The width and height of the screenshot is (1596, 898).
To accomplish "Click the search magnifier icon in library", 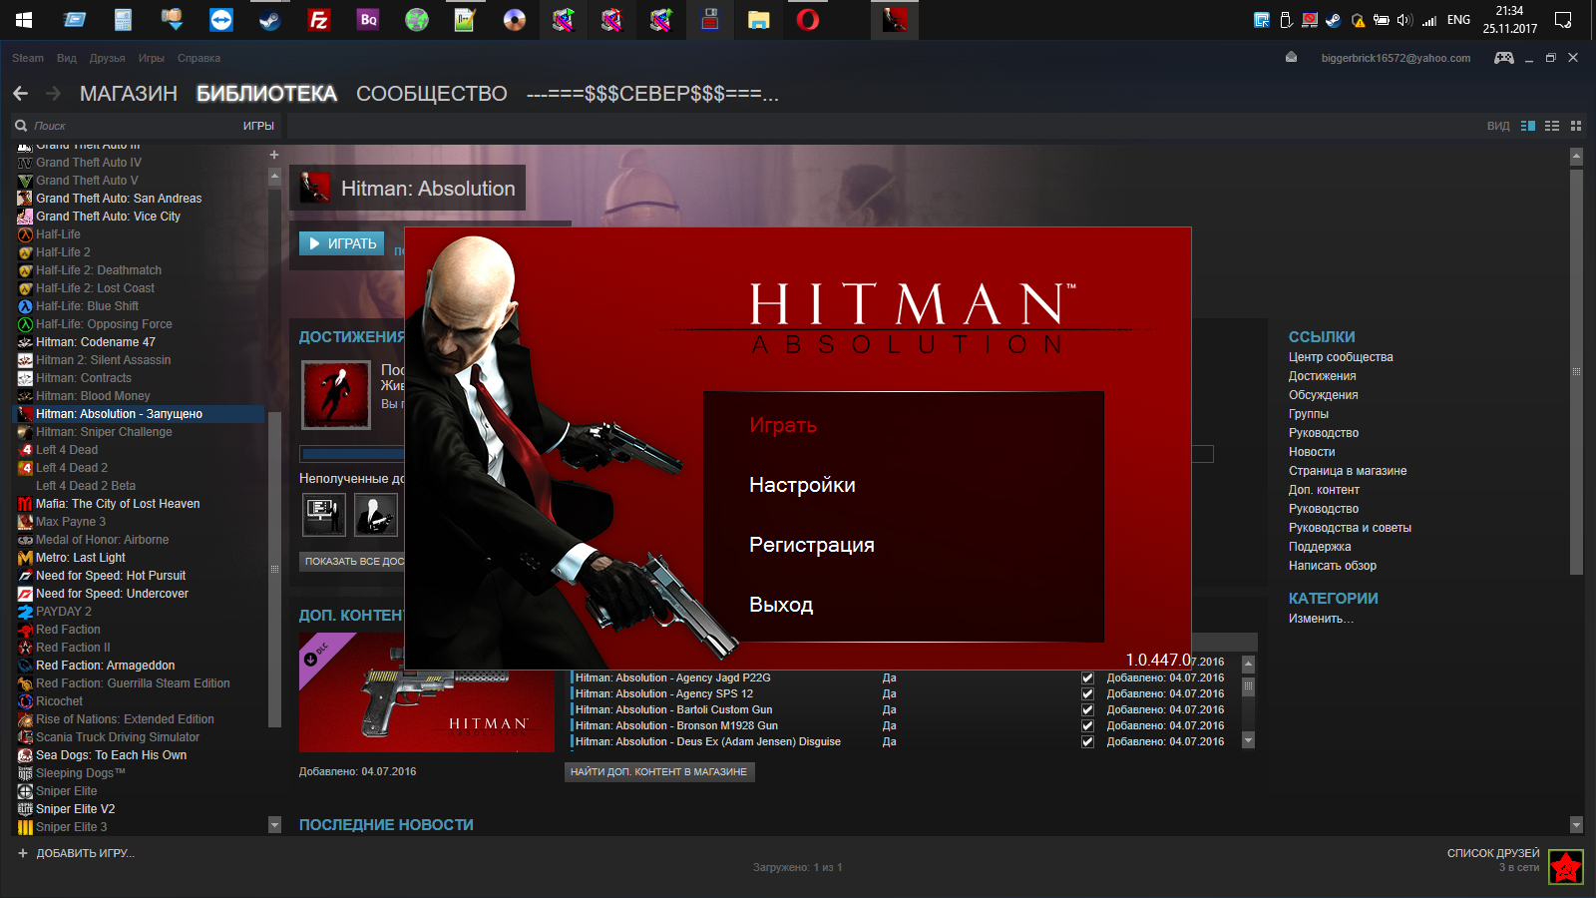I will [21, 126].
